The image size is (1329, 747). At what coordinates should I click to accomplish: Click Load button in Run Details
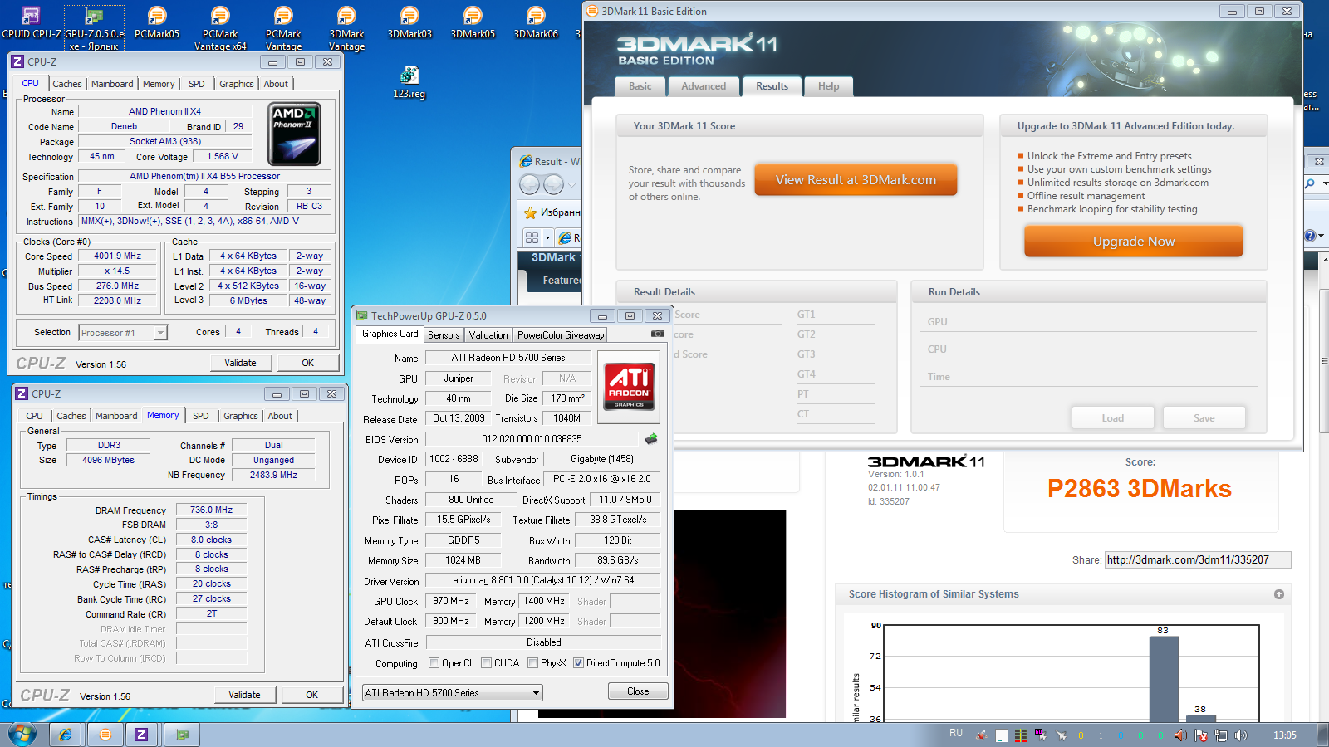point(1113,417)
